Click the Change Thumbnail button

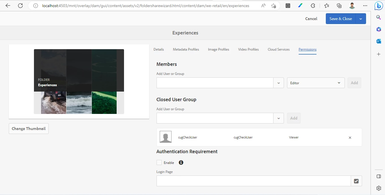29,129
